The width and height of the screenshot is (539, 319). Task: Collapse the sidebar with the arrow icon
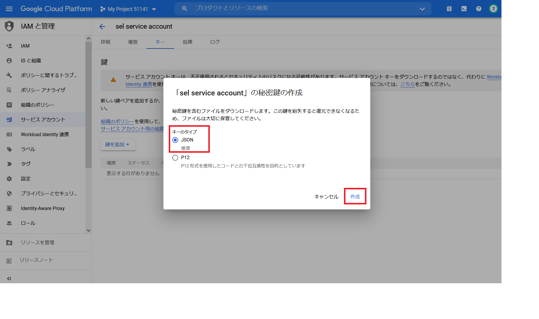9,278
